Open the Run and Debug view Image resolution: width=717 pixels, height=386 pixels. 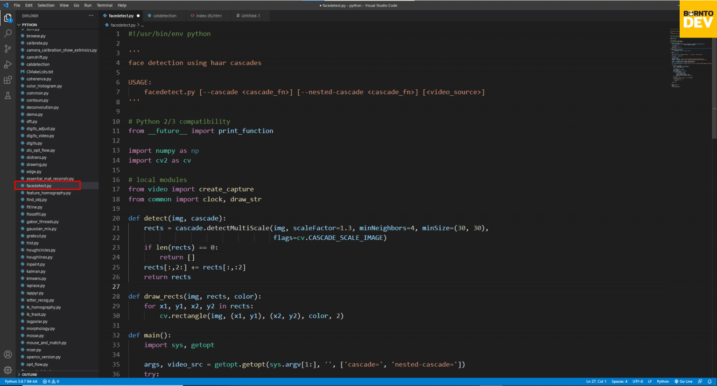(7, 64)
